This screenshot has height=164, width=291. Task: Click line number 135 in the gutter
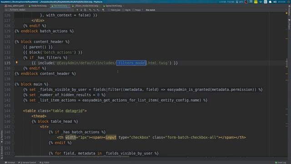click(7, 63)
